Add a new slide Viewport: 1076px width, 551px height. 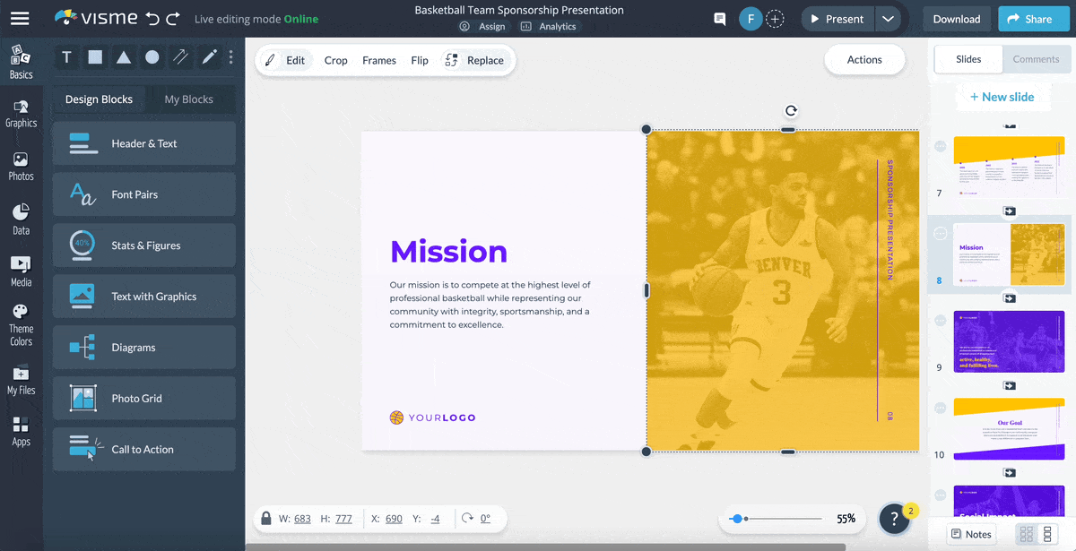point(1002,97)
